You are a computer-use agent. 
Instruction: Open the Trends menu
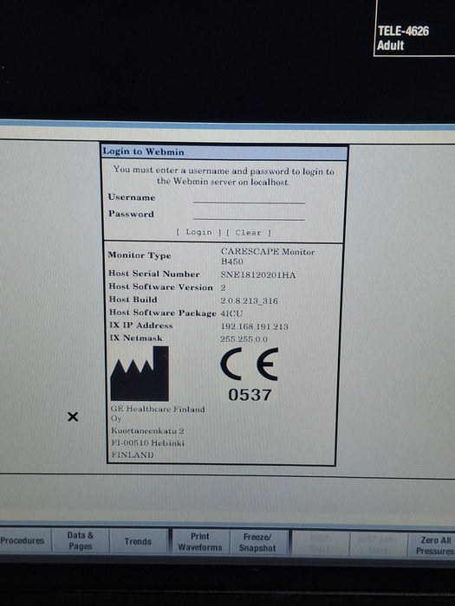138,541
